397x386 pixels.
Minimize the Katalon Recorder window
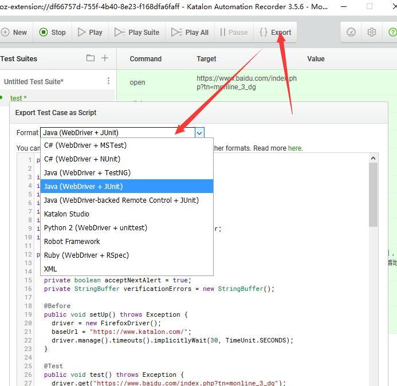point(344,6)
